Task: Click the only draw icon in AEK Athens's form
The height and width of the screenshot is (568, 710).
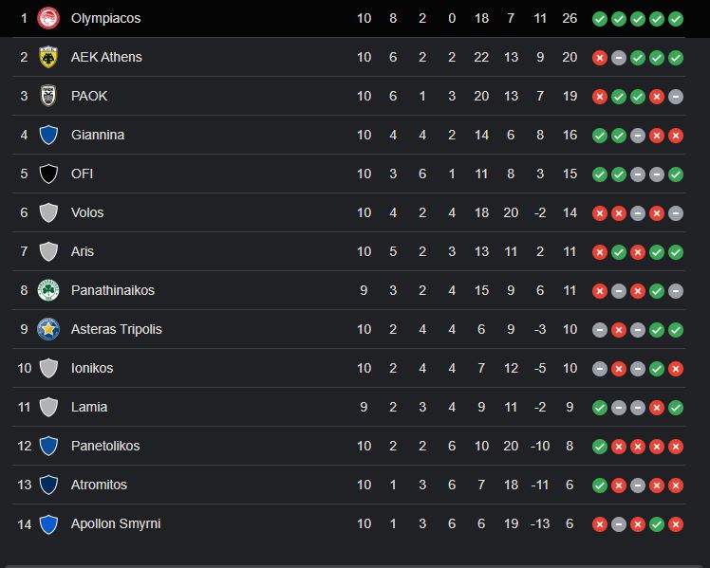Action: tap(619, 58)
